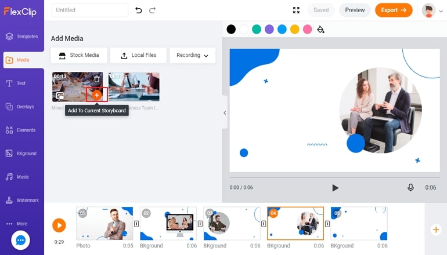This screenshot has width=447, height=255.
Task: Select storyboard scene 02 thumbnail
Action: pyautogui.click(x=168, y=223)
